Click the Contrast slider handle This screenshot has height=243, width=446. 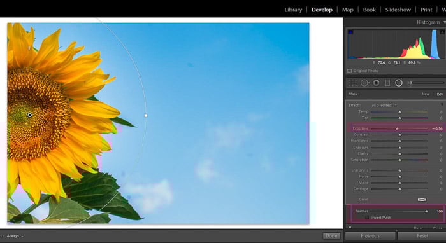pos(399,135)
